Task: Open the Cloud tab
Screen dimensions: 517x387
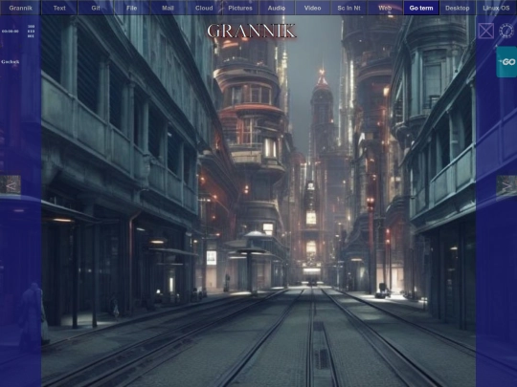Action: point(204,8)
